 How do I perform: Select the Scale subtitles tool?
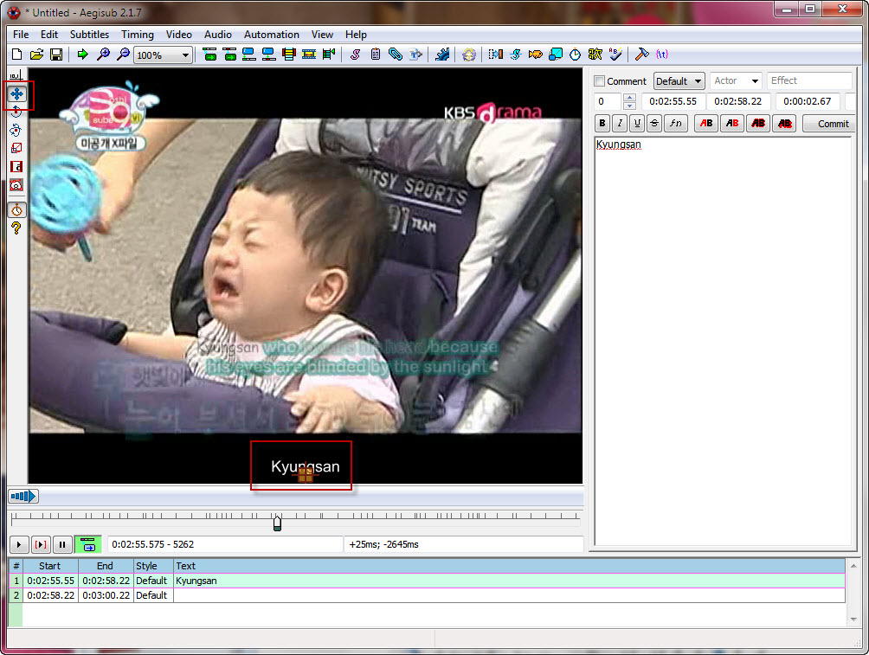click(x=16, y=148)
